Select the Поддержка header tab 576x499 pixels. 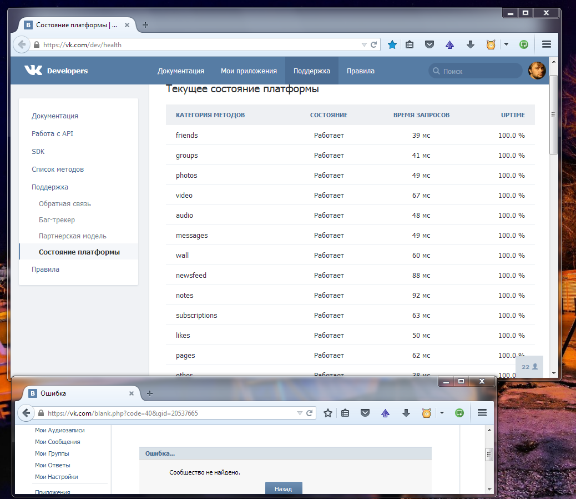(x=311, y=71)
